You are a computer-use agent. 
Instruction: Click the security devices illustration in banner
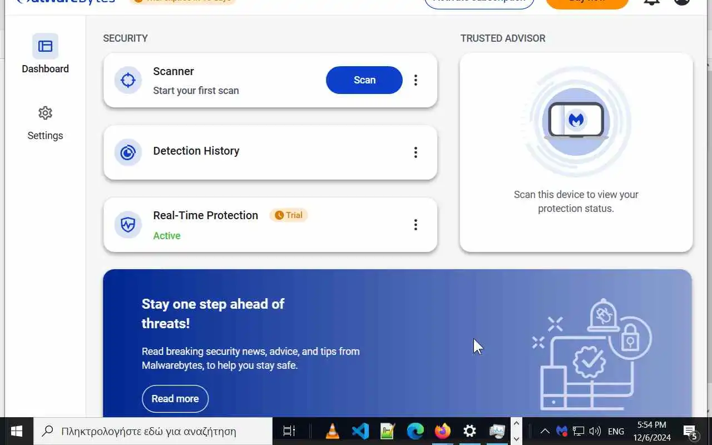click(x=591, y=354)
